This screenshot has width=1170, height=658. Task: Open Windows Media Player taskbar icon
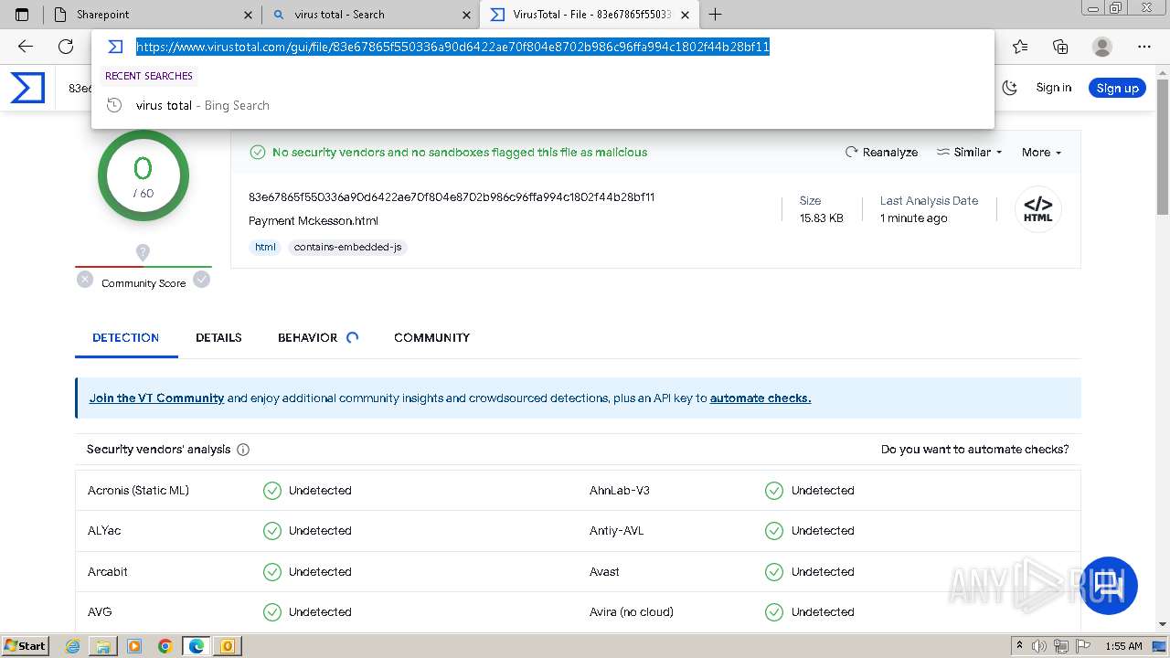(134, 646)
